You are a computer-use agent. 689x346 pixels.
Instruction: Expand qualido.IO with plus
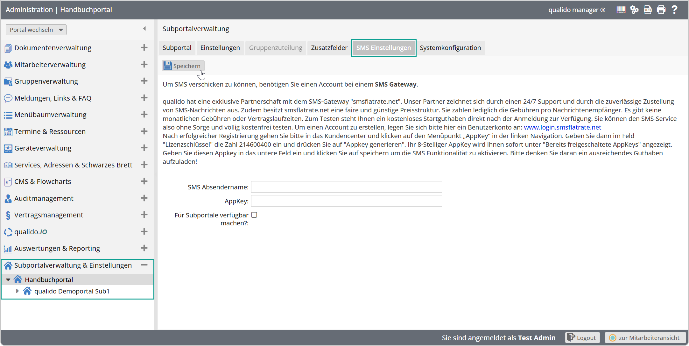[x=144, y=231]
